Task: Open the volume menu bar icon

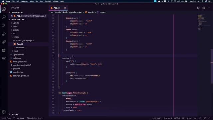Action: [x=178, y=1]
